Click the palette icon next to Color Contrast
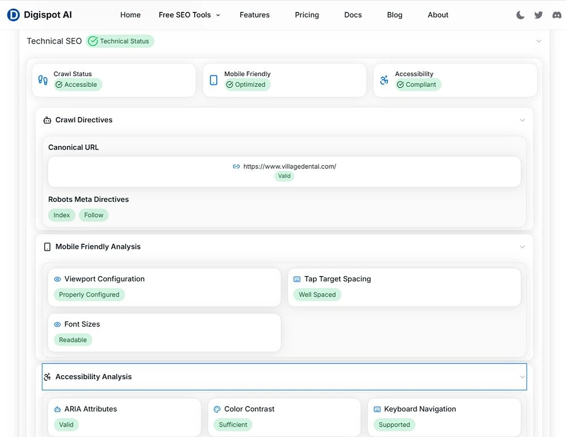 pos(217,409)
